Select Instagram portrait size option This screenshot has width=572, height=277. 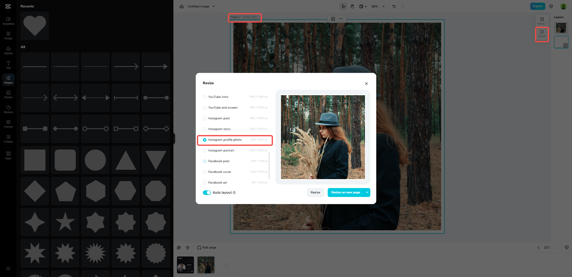point(236,151)
